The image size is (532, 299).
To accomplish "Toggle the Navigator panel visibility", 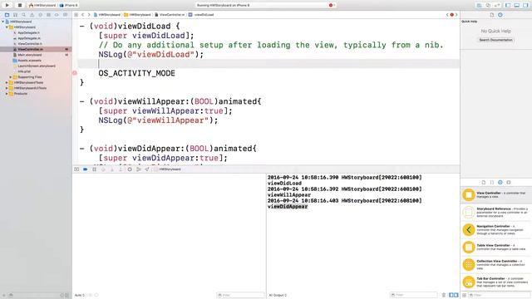I will click(x=508, y=6).
